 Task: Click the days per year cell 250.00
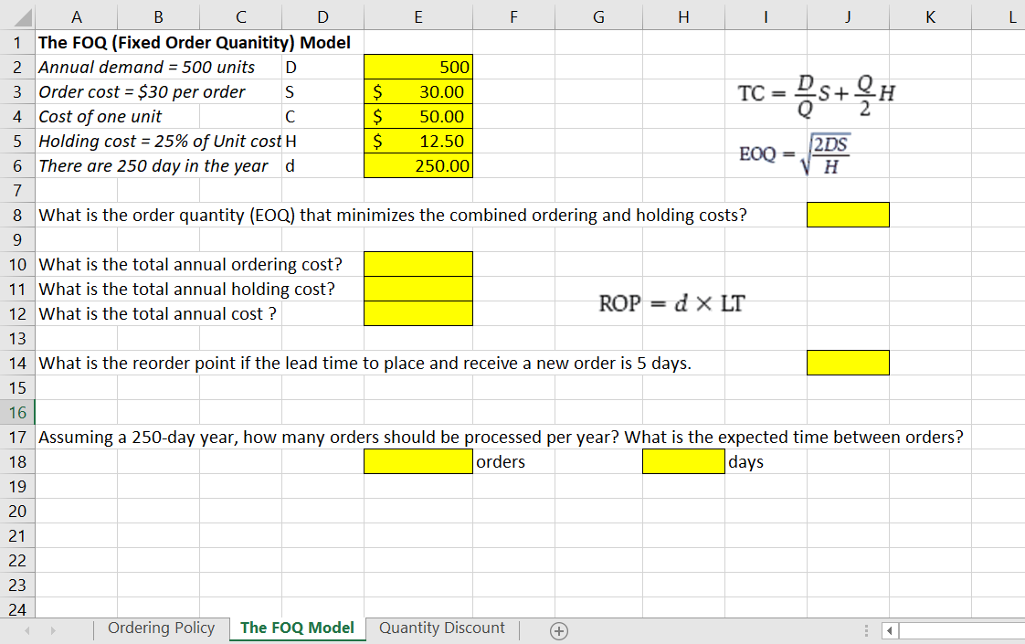418,166
